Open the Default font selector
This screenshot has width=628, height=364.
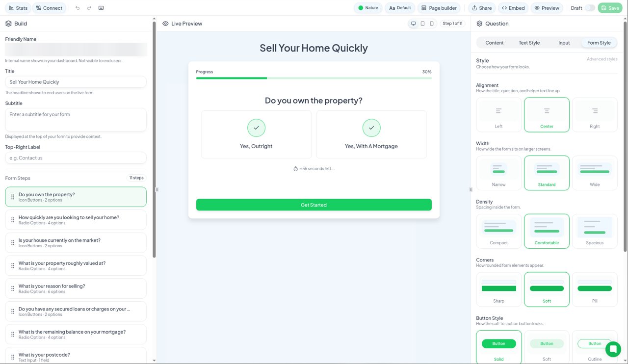click(x=400, y=8)
